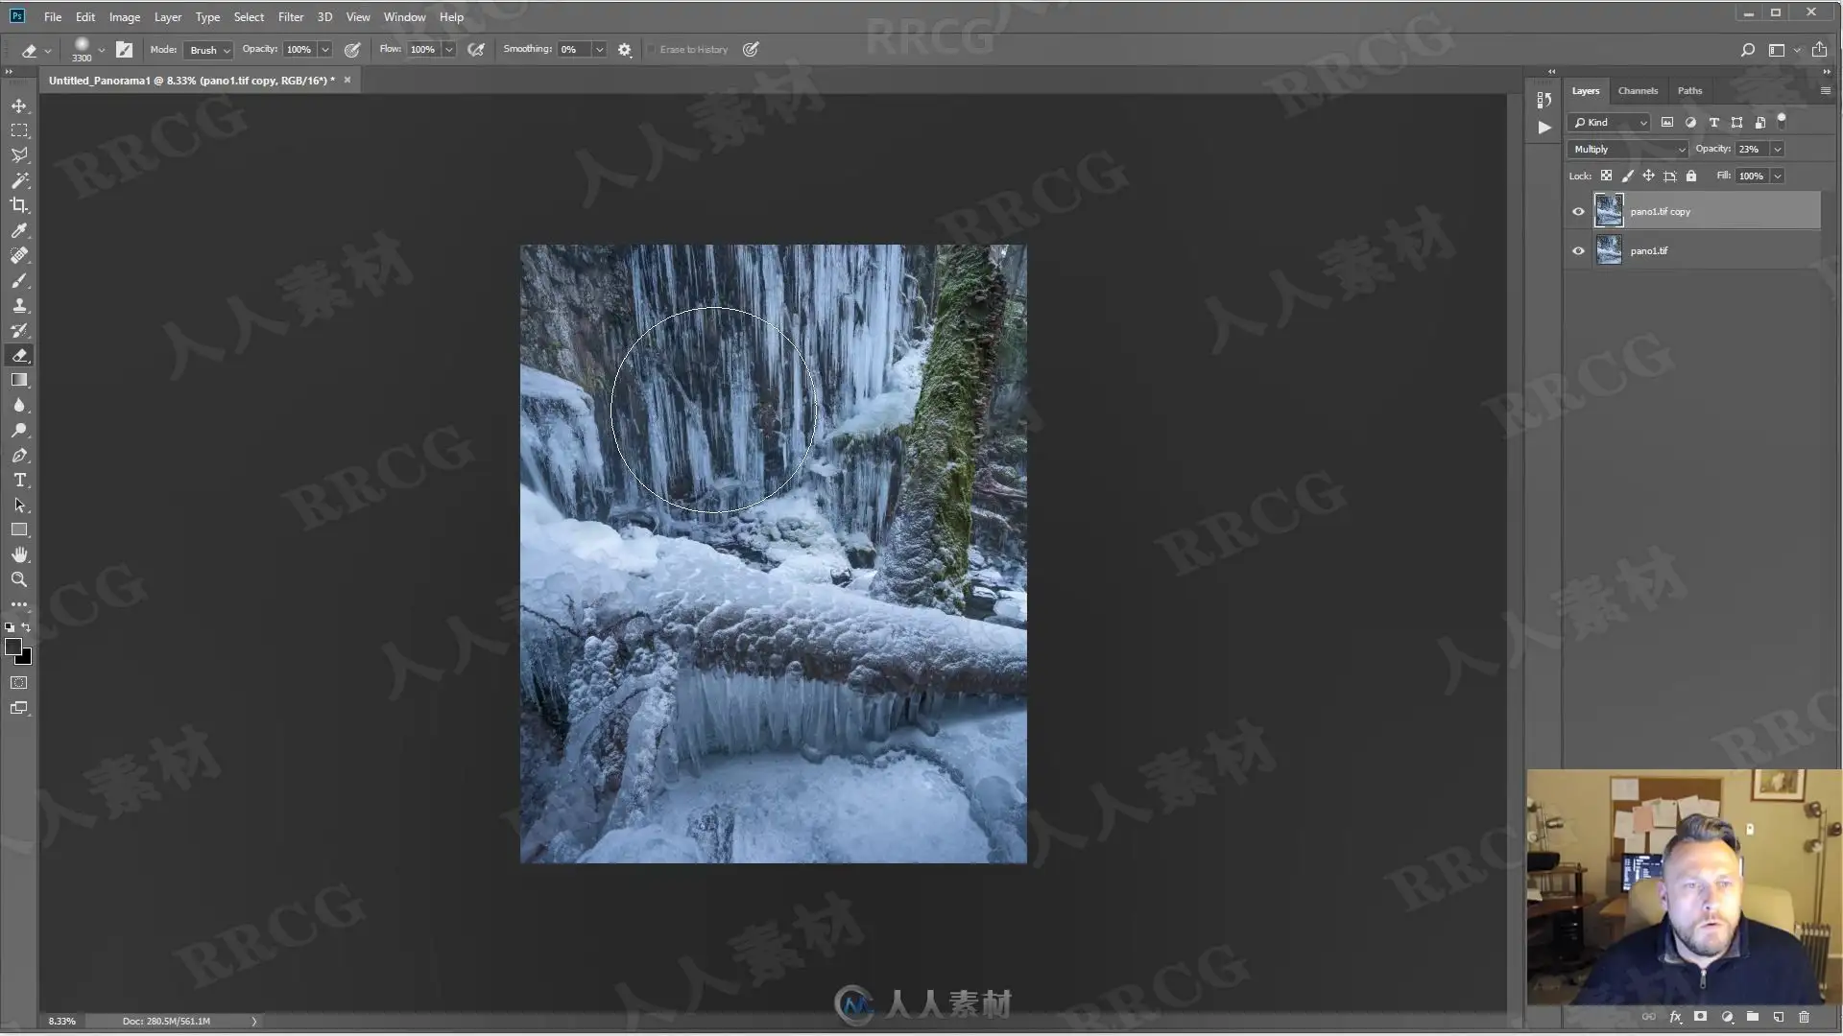
Task: Open the Share icon
Action: pos(1819,49)
